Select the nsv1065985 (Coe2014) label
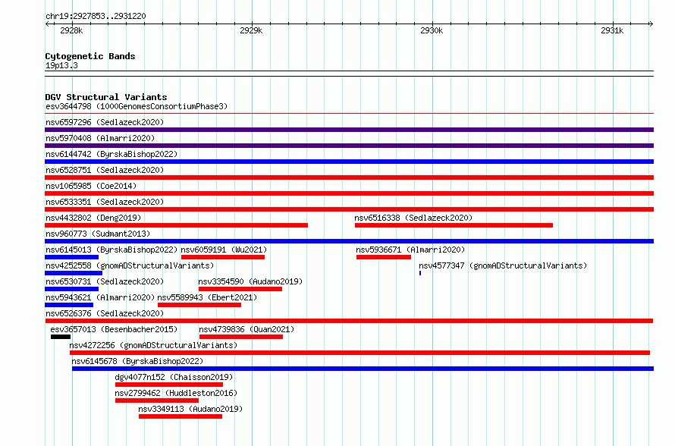 91,186
